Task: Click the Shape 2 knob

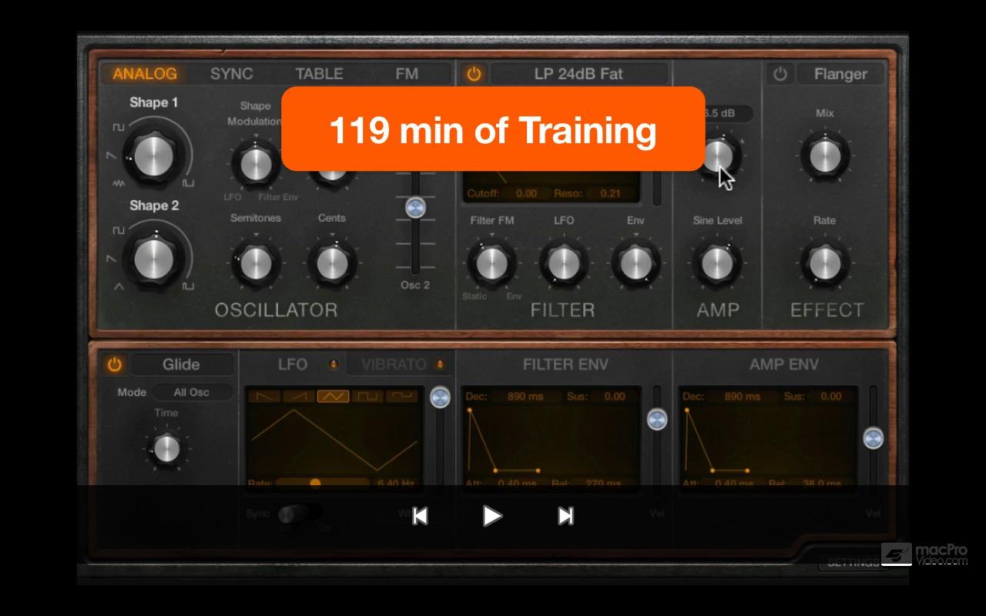Action: 153,259
